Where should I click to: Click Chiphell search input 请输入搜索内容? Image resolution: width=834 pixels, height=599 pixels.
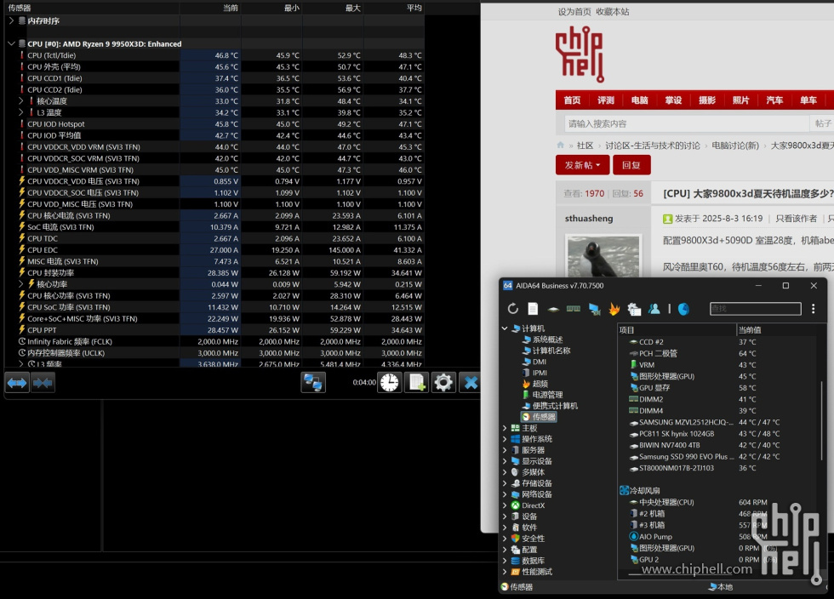tap(686, 123)
